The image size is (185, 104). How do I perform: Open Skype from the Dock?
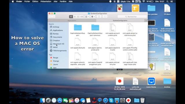coord(111,100)
